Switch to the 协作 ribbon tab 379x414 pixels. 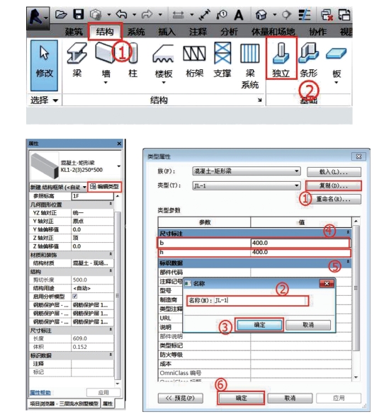click(317, 32)
